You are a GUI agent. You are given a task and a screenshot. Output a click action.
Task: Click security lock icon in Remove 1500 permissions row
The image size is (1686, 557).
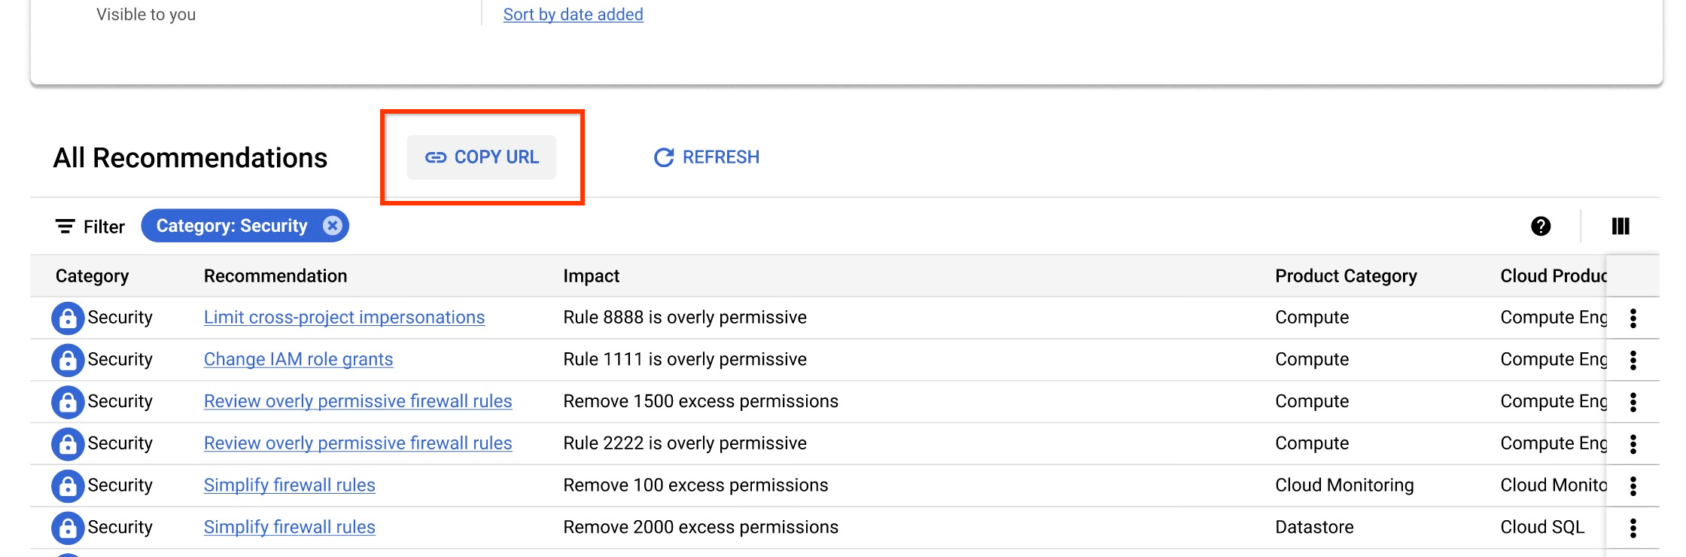[68, 403]
